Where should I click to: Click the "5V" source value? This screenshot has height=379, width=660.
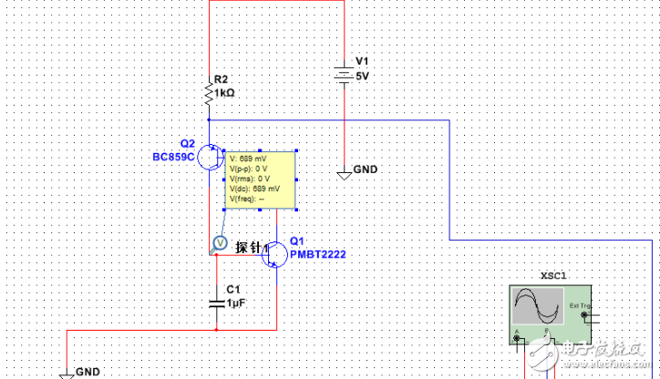click(362, 77)
